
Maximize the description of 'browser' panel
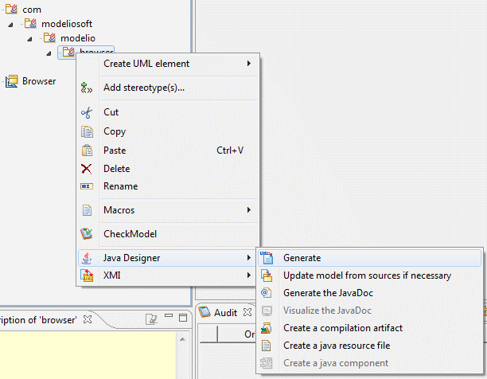tap(183, 318)
